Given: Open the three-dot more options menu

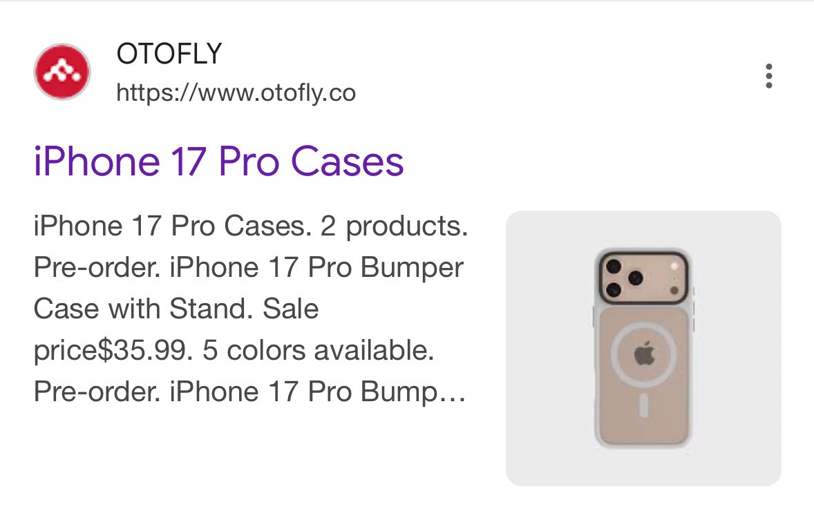Looking at the screenshot, I should [x=768, y=76].
